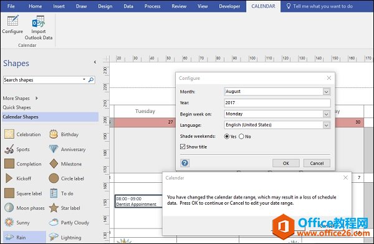The image size is (374, 244).
Task: Choose the Star label shape
Action: click(54, 208)
